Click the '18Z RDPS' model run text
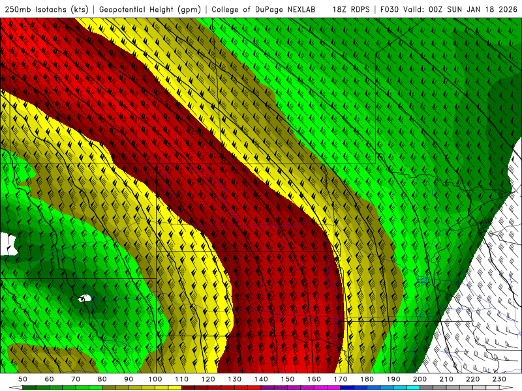The height and width of the screenshot is (391, 522). 351,10
